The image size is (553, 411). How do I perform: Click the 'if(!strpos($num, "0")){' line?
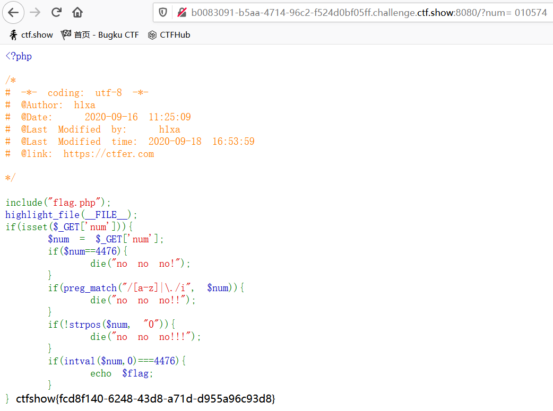coord(112,324)
